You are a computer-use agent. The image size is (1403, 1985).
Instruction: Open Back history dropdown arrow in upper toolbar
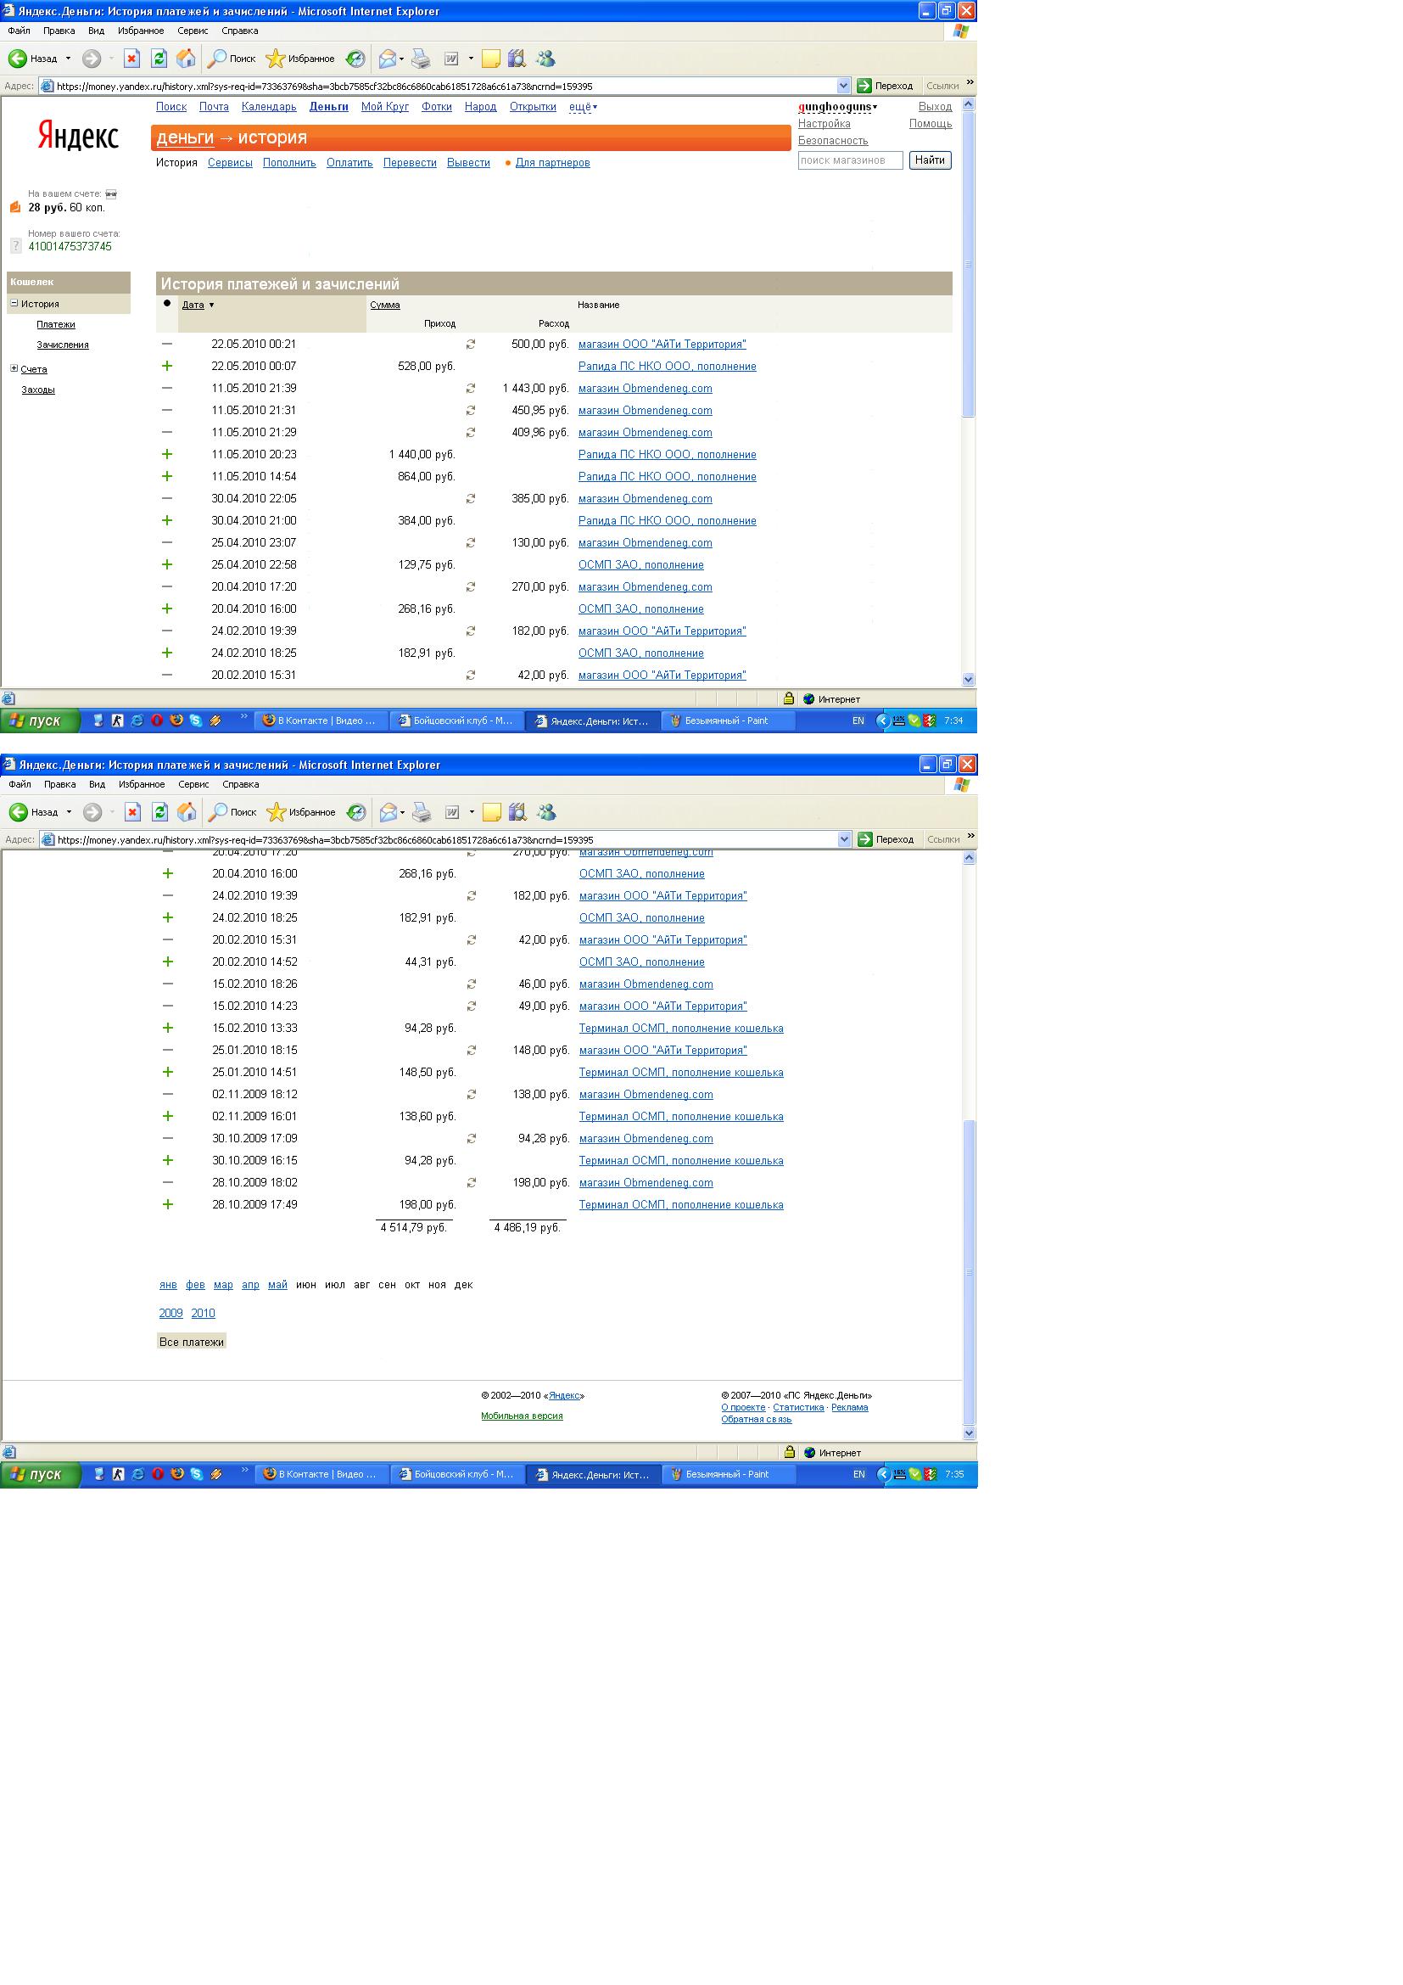(x=68, y=59)
